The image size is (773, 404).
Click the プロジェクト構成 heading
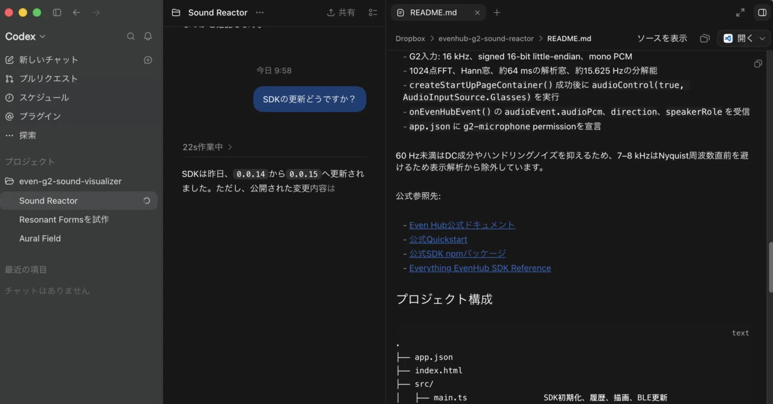(444, 299)
